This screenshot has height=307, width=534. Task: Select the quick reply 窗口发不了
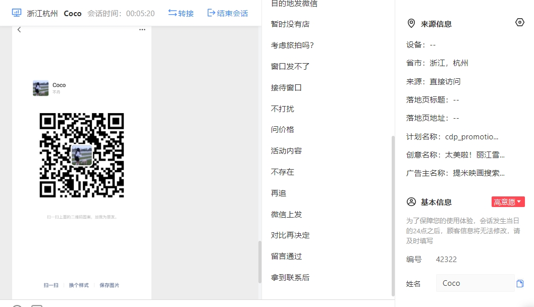(290, 67)
